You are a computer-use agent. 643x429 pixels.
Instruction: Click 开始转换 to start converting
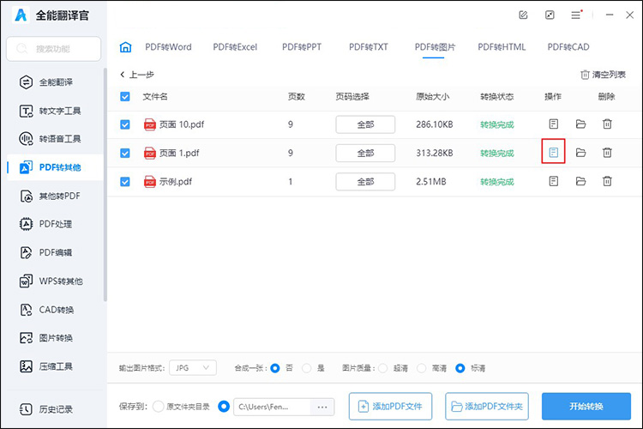click(x=586, y=407)
